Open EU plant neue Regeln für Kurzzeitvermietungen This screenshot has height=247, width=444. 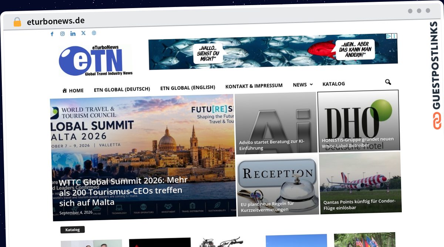pos(267,206)
